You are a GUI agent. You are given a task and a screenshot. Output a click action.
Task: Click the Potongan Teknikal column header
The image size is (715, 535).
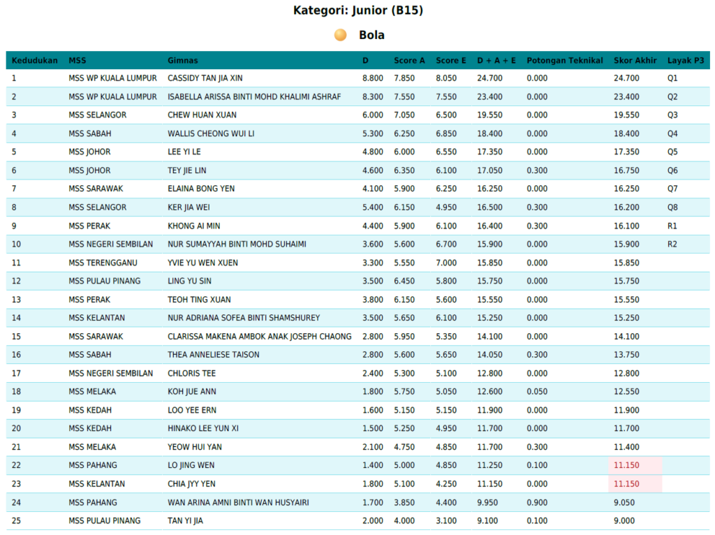click(564, 61)
